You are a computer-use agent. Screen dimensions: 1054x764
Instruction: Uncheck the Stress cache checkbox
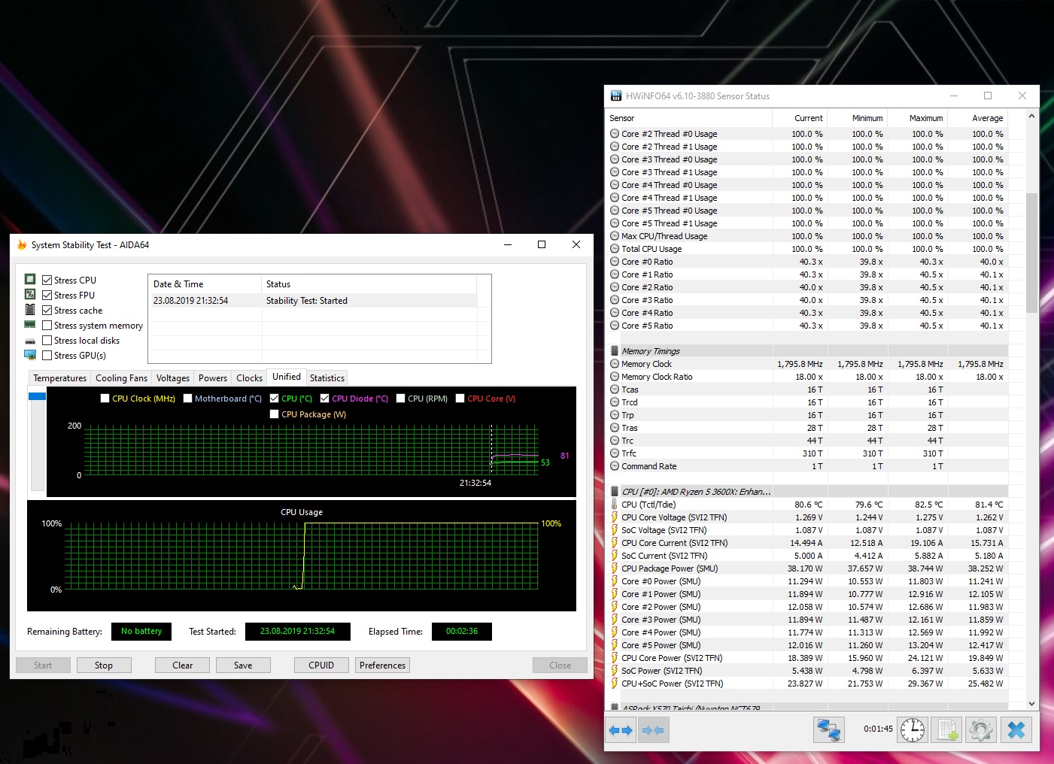(47, 311)
